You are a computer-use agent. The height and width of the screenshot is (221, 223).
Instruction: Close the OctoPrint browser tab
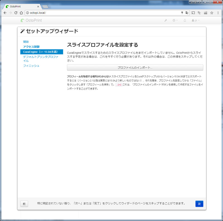pos(38,6)
